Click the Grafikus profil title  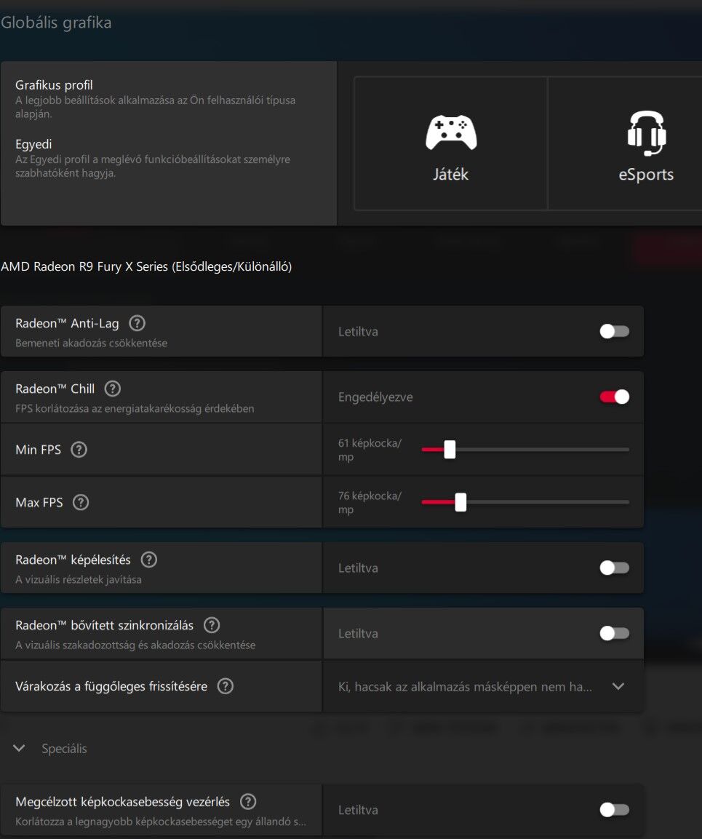[54, 85]
